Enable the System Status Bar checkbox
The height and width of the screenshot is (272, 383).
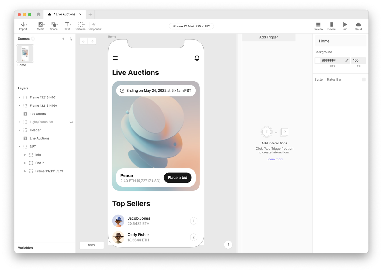[364, 79]
